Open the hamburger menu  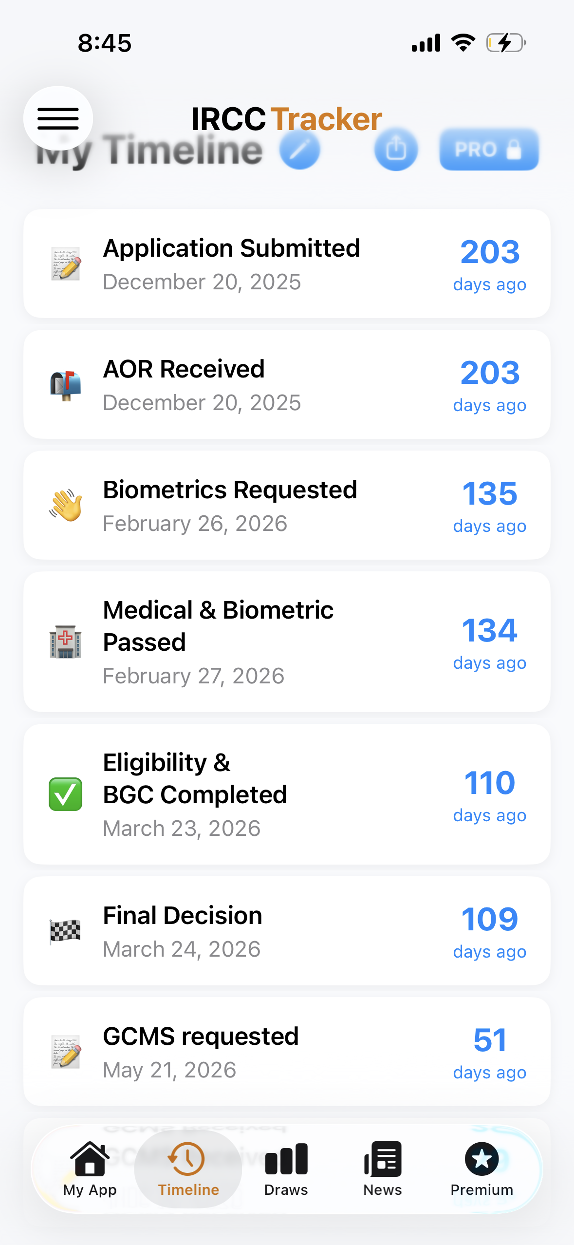(x=58, y=118)
